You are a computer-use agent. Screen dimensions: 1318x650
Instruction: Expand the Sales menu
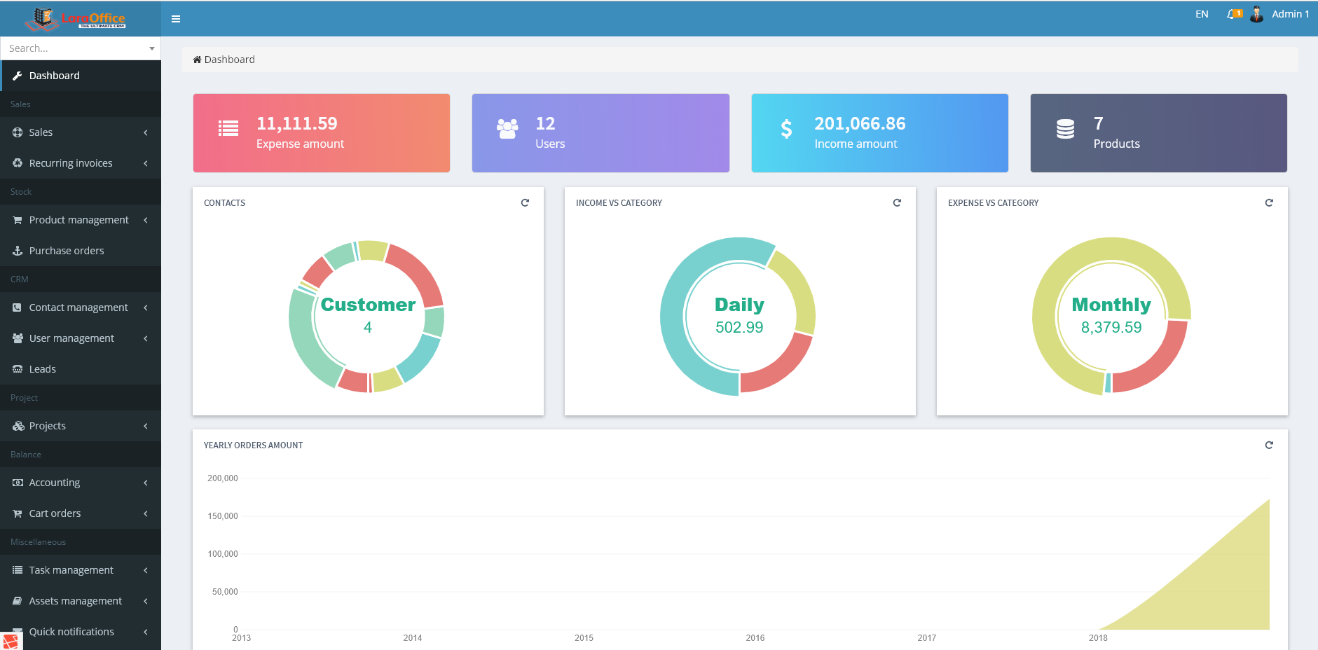tap(80, 132)
